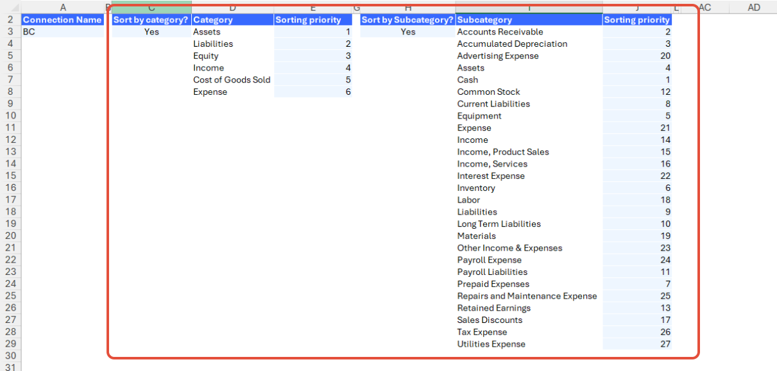This screenshot has width=777, height=371.
Task: Select the Long Term Liabilities cell
Action: click(529, 224)
